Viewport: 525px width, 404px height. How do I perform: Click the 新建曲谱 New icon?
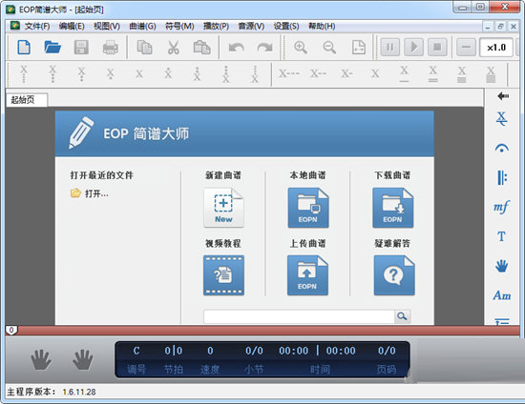click(x=223, y=208)
